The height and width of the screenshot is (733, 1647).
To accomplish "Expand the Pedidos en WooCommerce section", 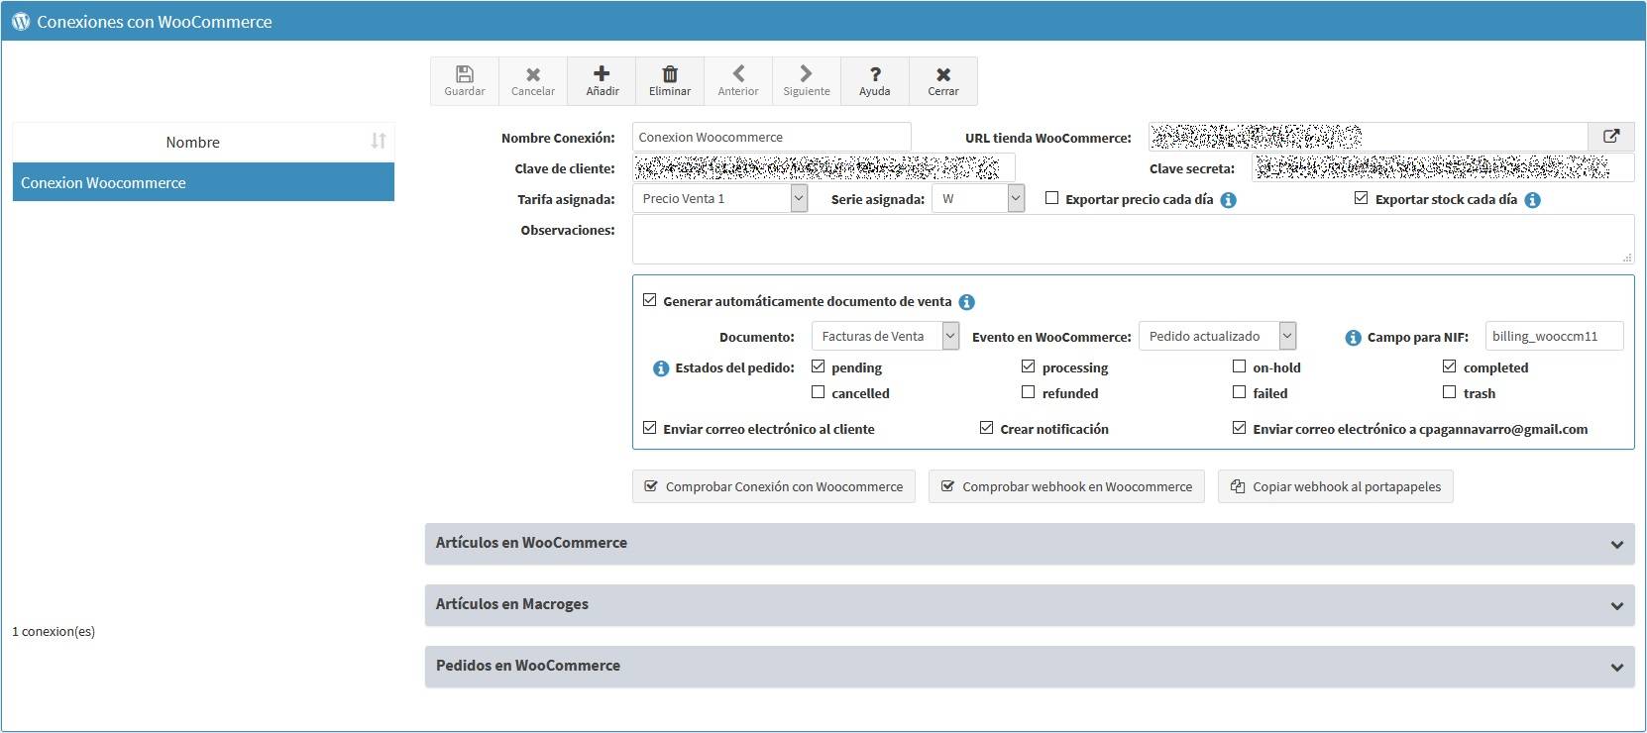I will point(1030,667).
